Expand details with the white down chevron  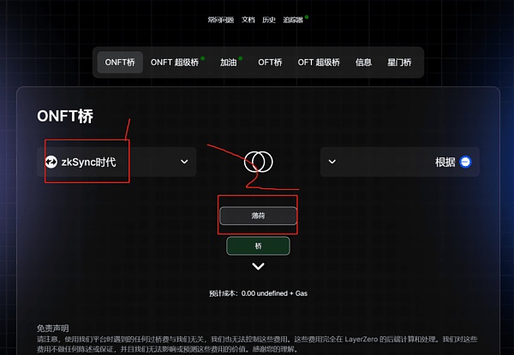259,266
